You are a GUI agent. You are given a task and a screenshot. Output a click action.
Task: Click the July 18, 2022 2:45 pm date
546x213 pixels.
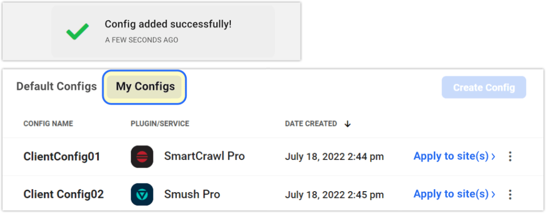point(334,194)
